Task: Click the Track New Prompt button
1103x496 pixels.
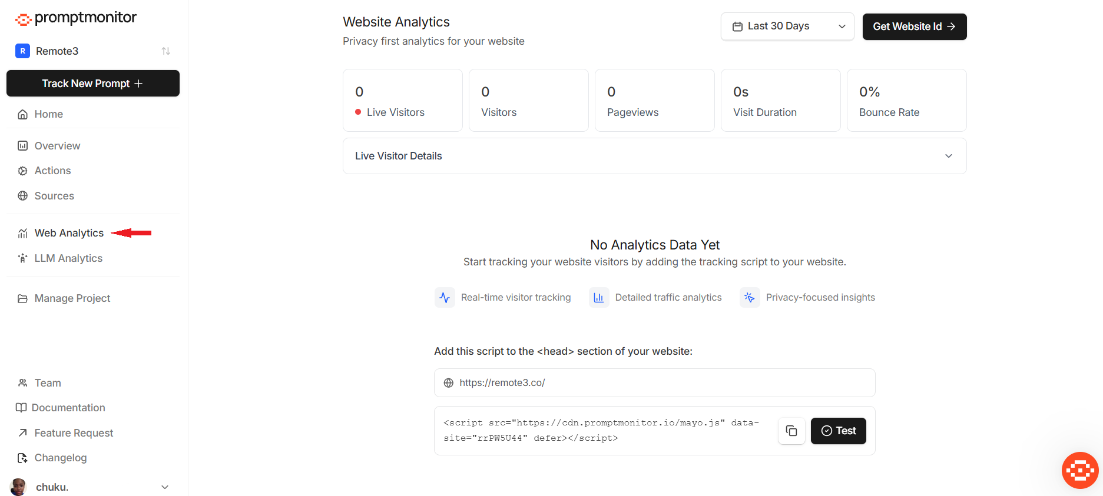Action: coord(93,84)
